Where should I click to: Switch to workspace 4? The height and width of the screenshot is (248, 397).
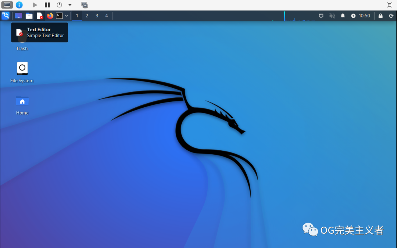[107, 16]
